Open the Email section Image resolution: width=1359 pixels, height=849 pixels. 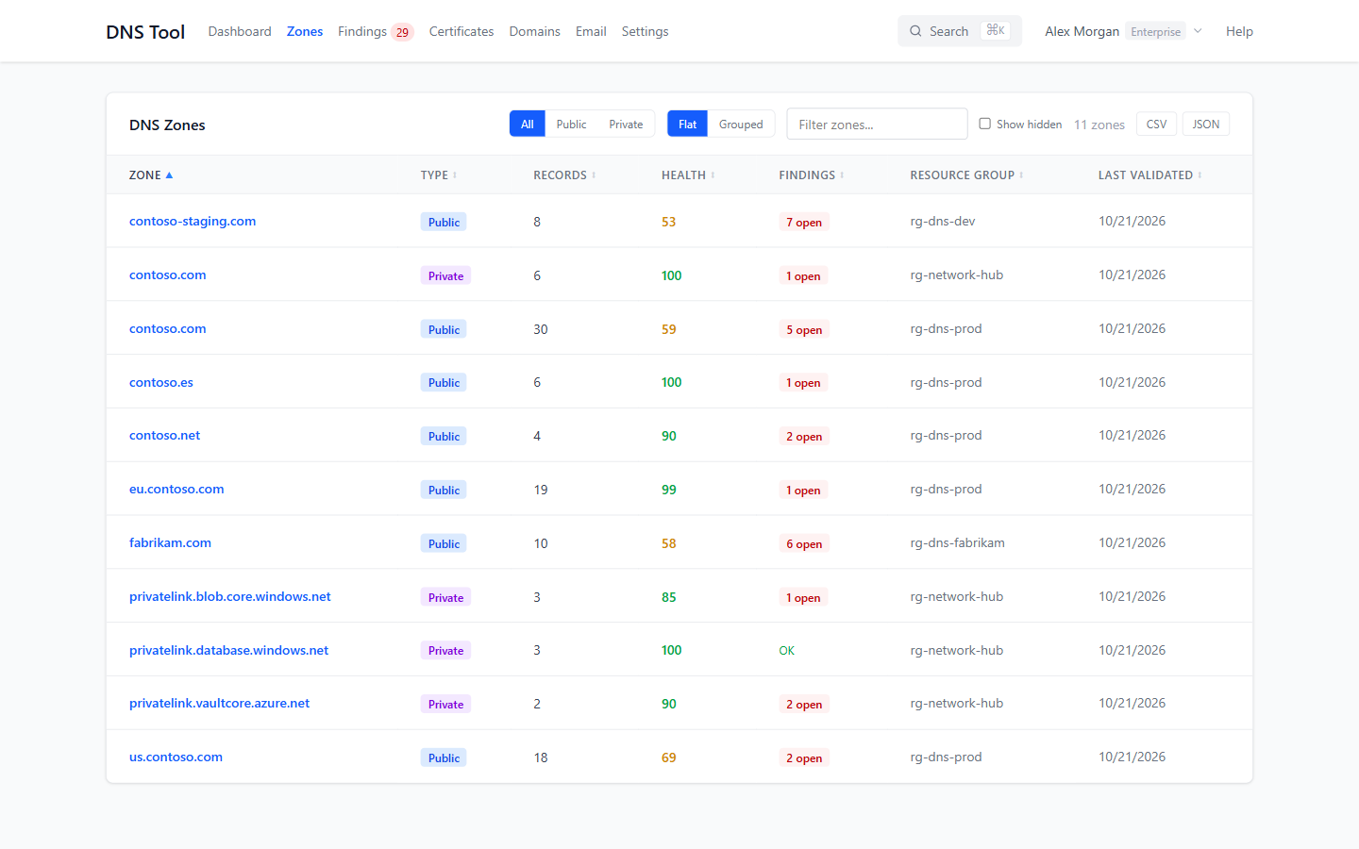point(591,31)
